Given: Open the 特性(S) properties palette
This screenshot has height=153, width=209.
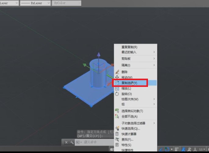Looking at the screenshot, I should 135,145.
